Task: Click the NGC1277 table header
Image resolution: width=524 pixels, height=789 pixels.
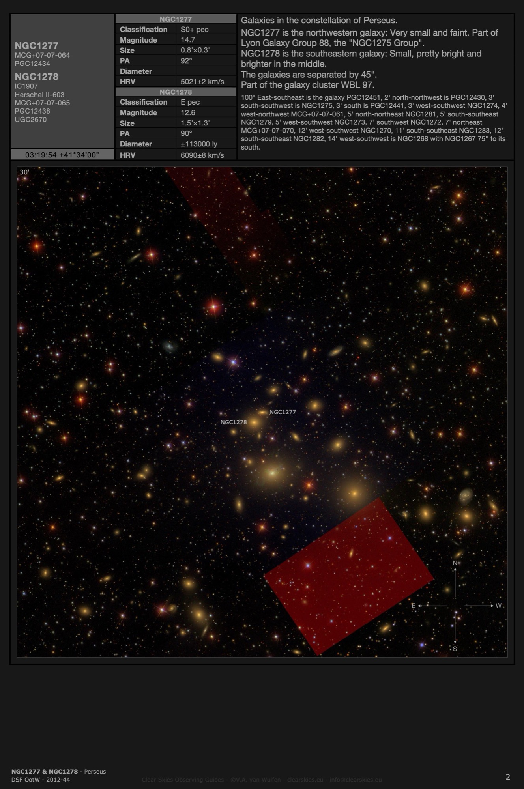Action: click(x=176, y=19)
